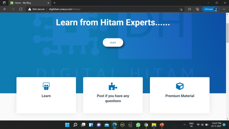Open the notification count badge
The image size is (229, 129).
pos(224,125)
